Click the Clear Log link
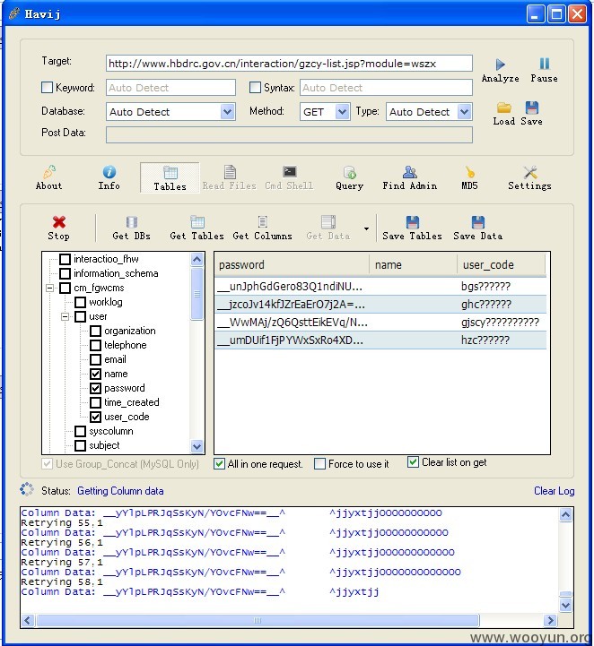 pos(554,491)
